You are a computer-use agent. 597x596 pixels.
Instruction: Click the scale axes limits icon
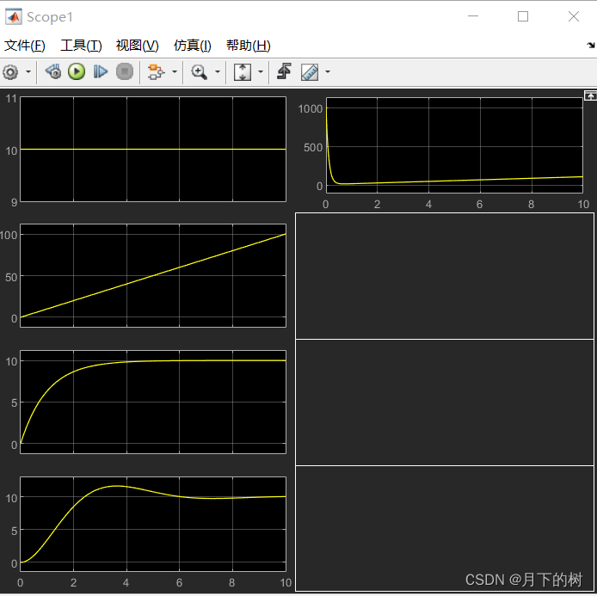tap(243, 71)
